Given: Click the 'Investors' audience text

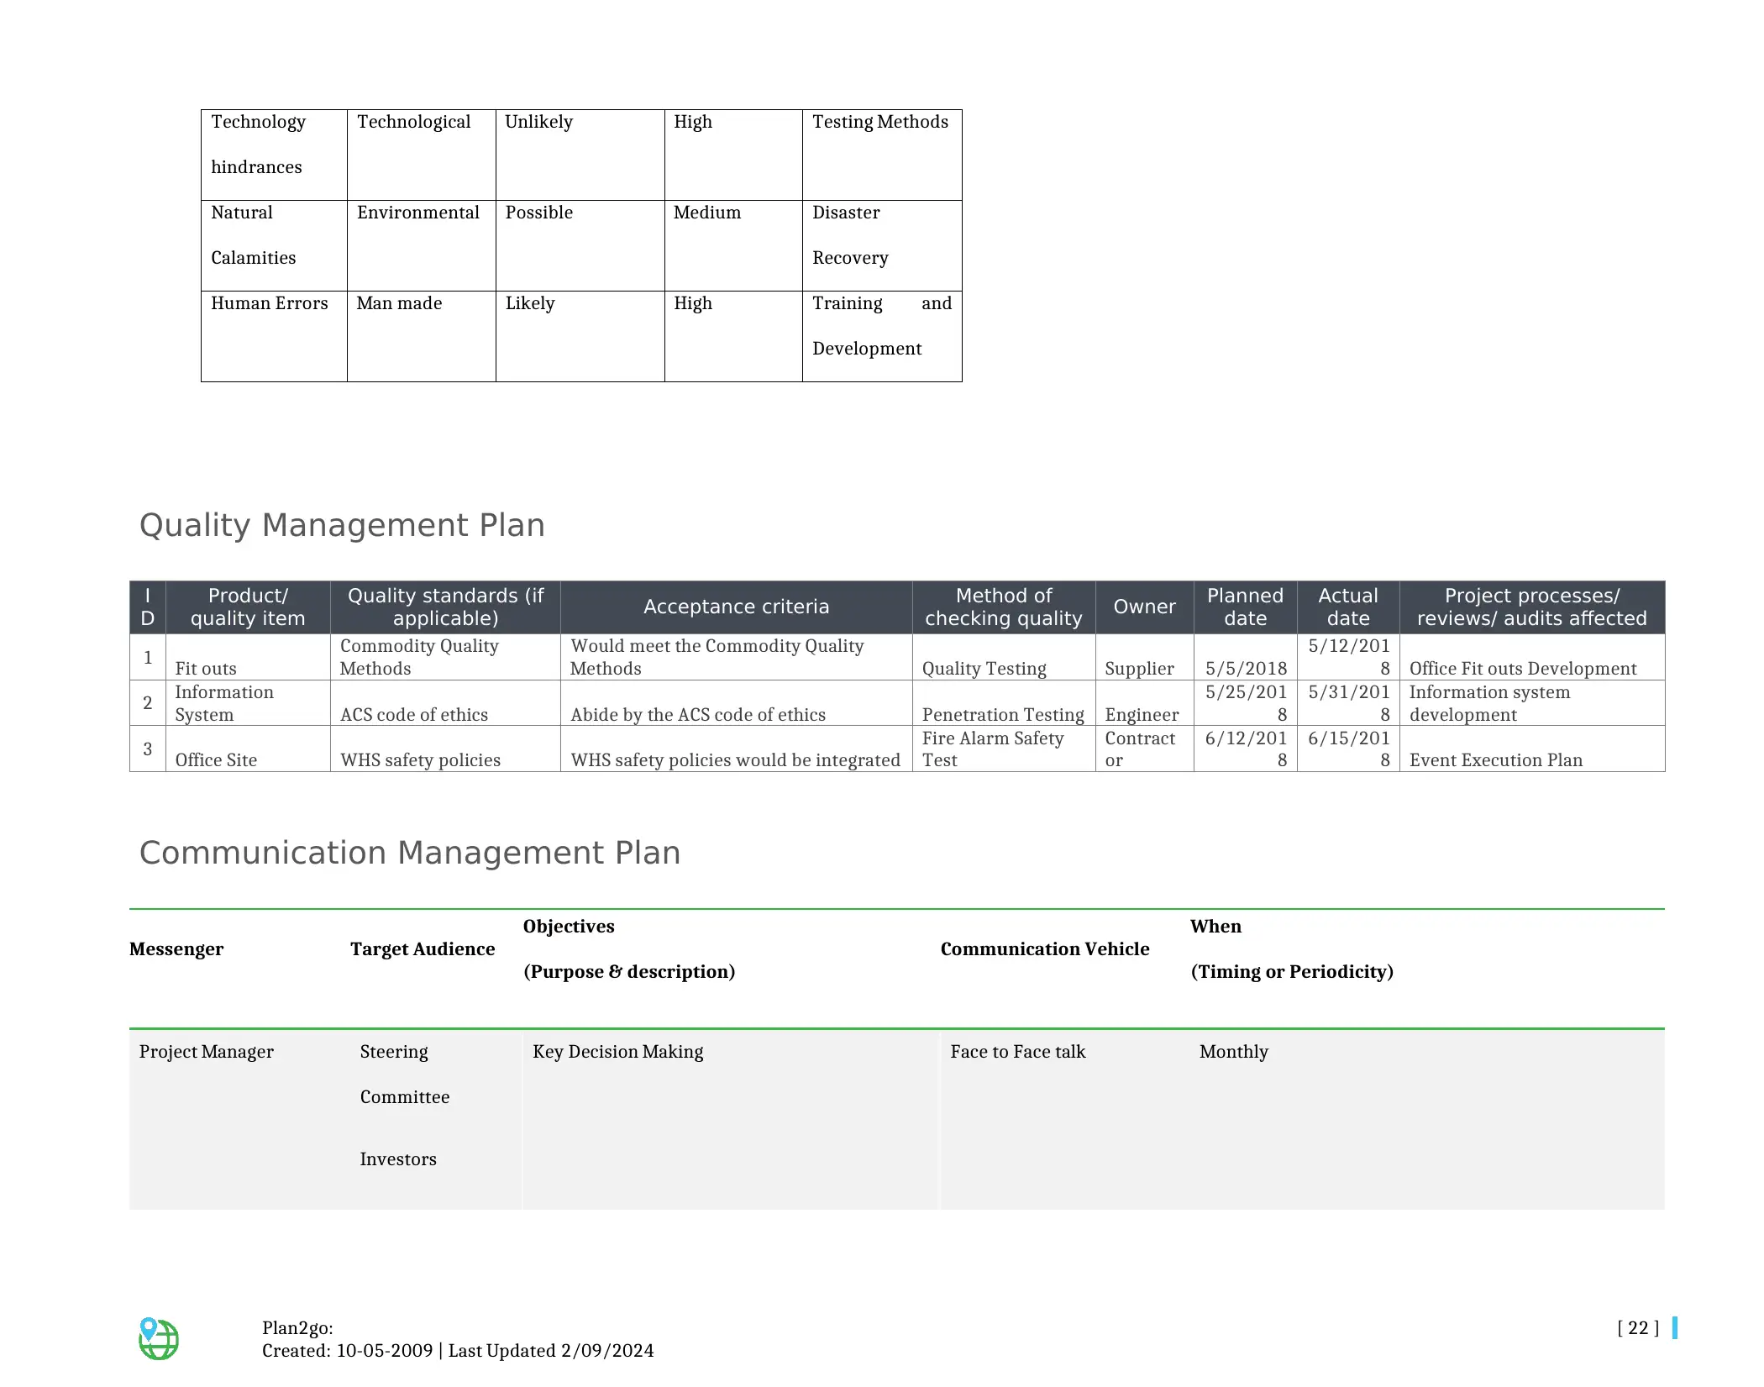Looking at the screenshot, I should [x=398, y=1159].
